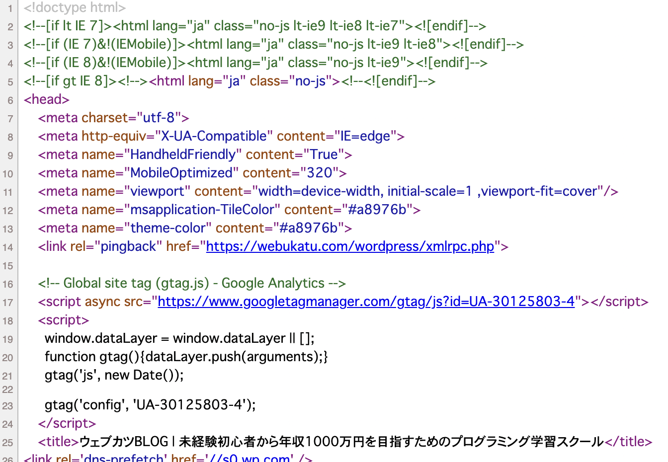Click the ウェブカツBLOG title text

[341, 441]
